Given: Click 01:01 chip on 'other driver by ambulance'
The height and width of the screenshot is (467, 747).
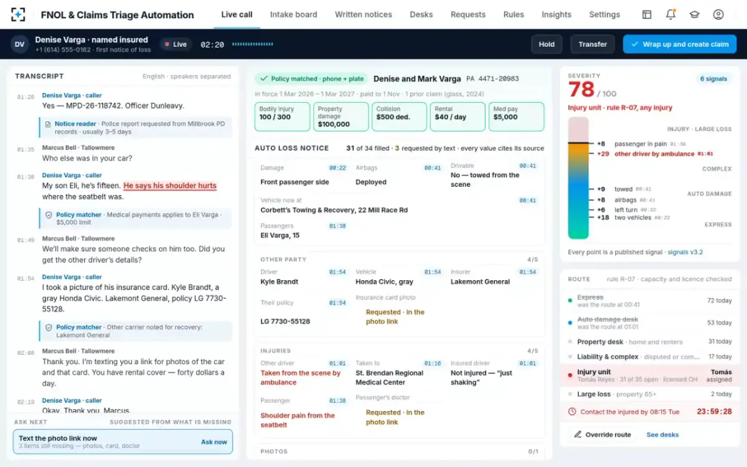Looking at the screenshot, I should [705, 154].
